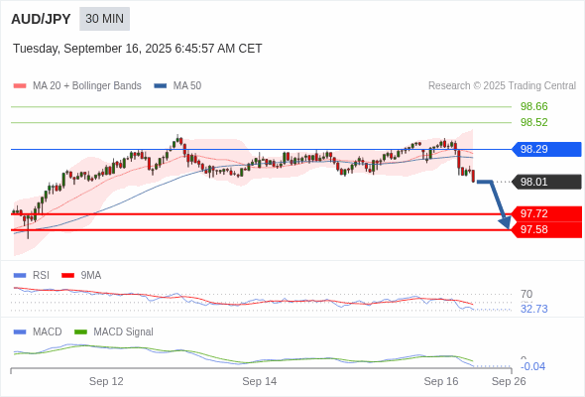Click the AUD/JPY pair title
The height and width of the screenshot is (397, 585).
(41, 19)
